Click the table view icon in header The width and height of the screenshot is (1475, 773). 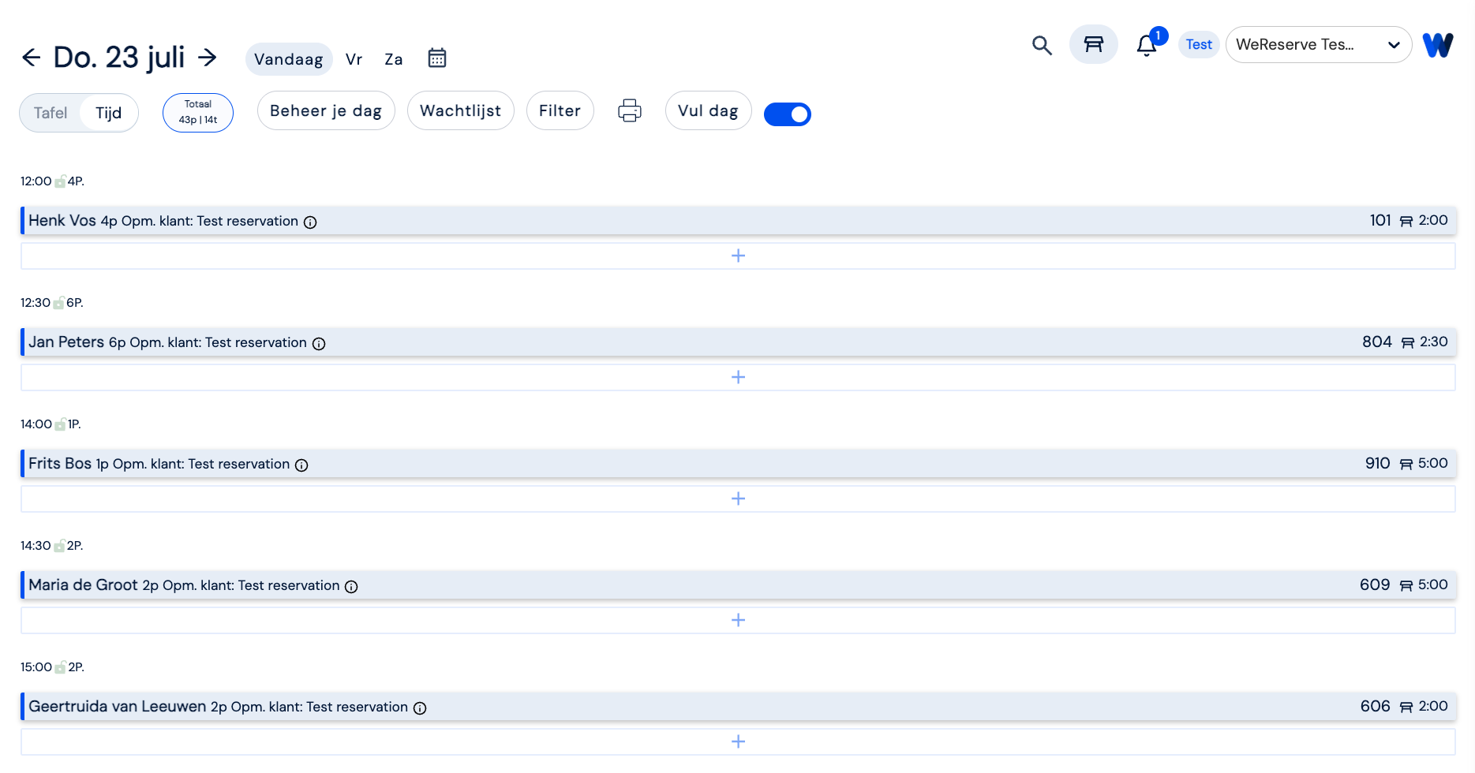1094,44
